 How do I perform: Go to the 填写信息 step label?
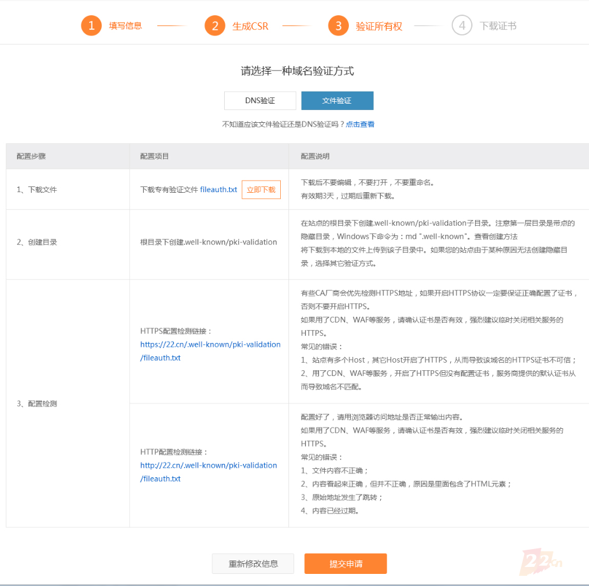(x=125, y=26)
